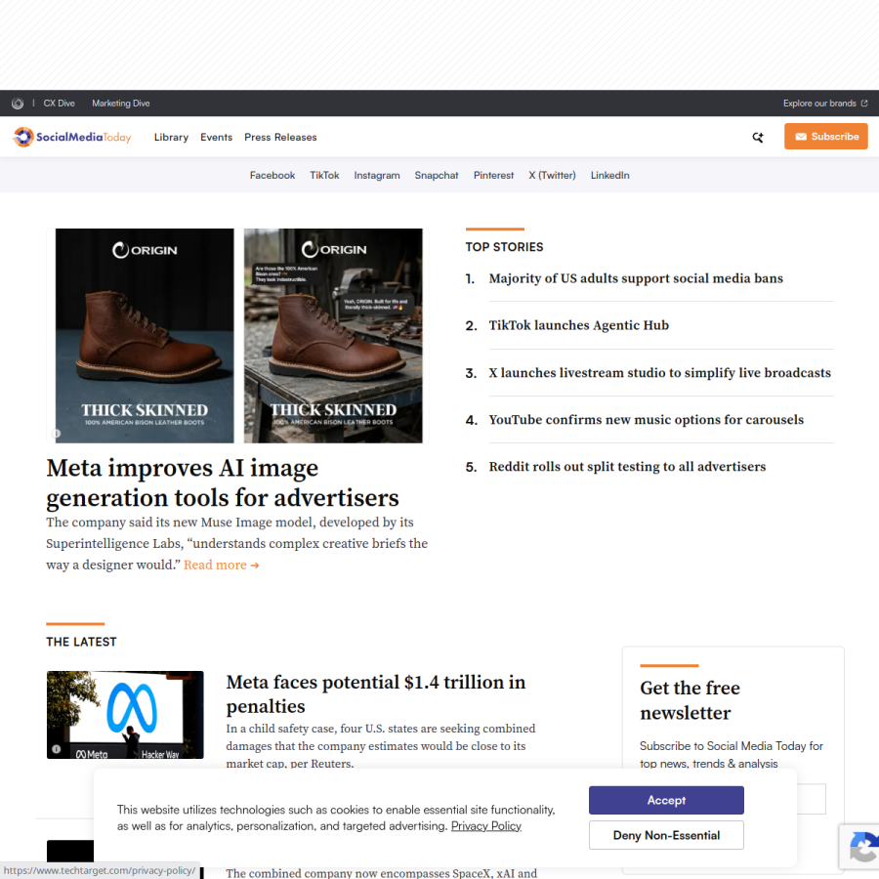Click Get the free newsletter heading
The image size is (879, 879).
[691, 700]
